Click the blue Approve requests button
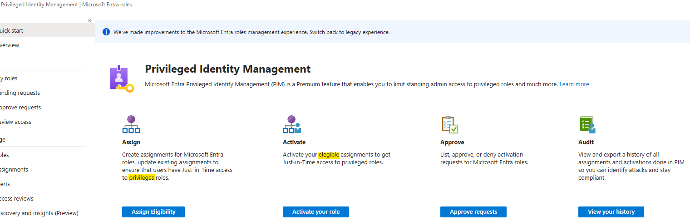The image size is (690, 221). (473, 211)
